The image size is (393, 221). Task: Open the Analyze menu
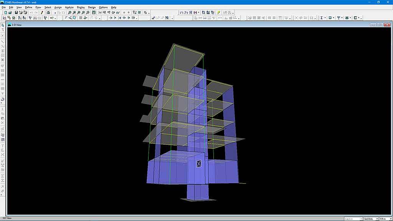(69, 7)
